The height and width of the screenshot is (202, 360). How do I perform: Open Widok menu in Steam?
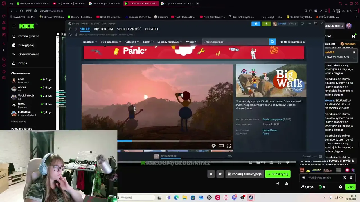[85, 24]
